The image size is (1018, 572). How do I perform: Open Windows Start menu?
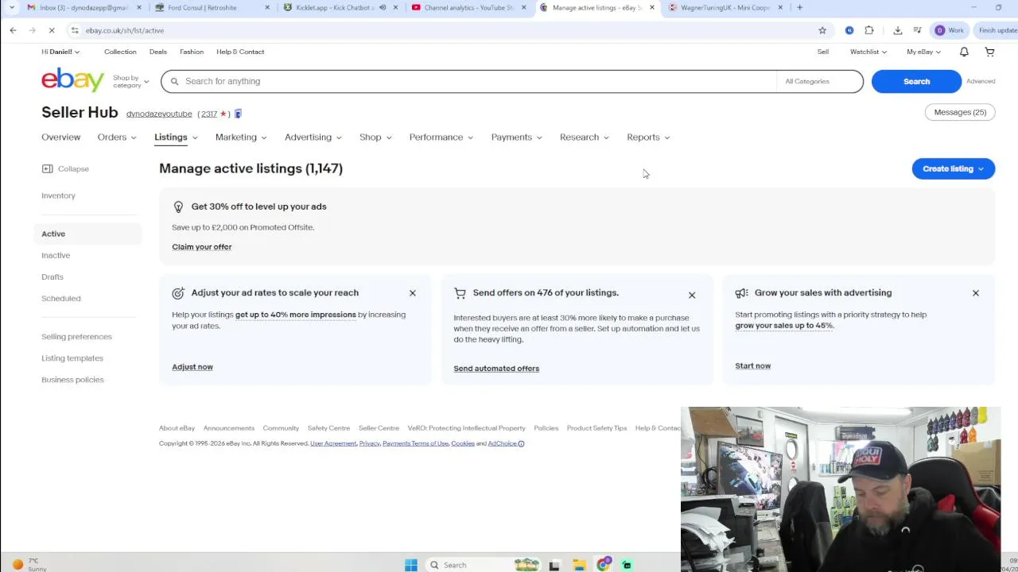411,565
